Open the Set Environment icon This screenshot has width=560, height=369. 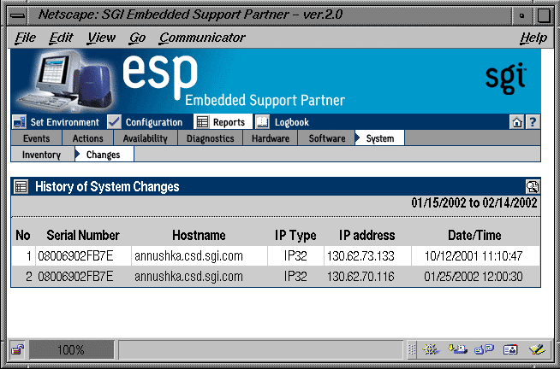19,122
